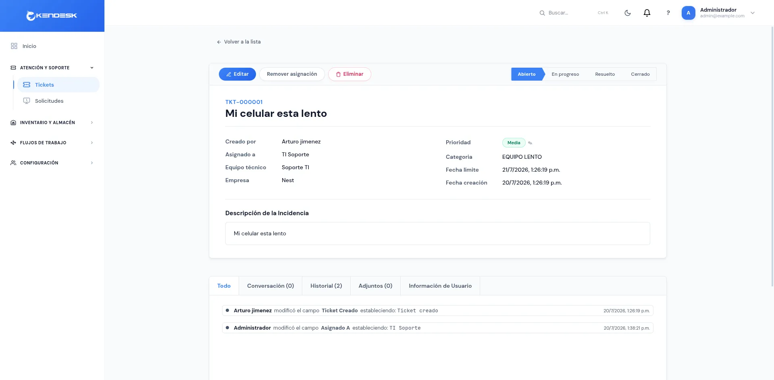Click the back arrow icon next to Volver
Image resolution: width=774 pixels, height=380 pixels.
[219, 42]
